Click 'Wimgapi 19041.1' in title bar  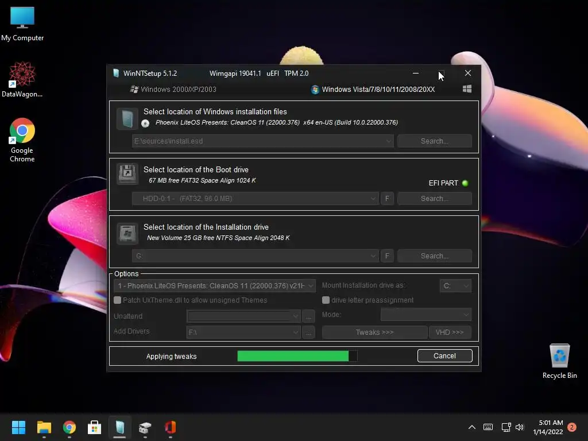[x=235, y=73]
